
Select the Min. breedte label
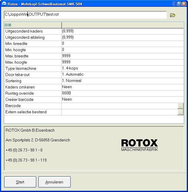pos(16,44)
